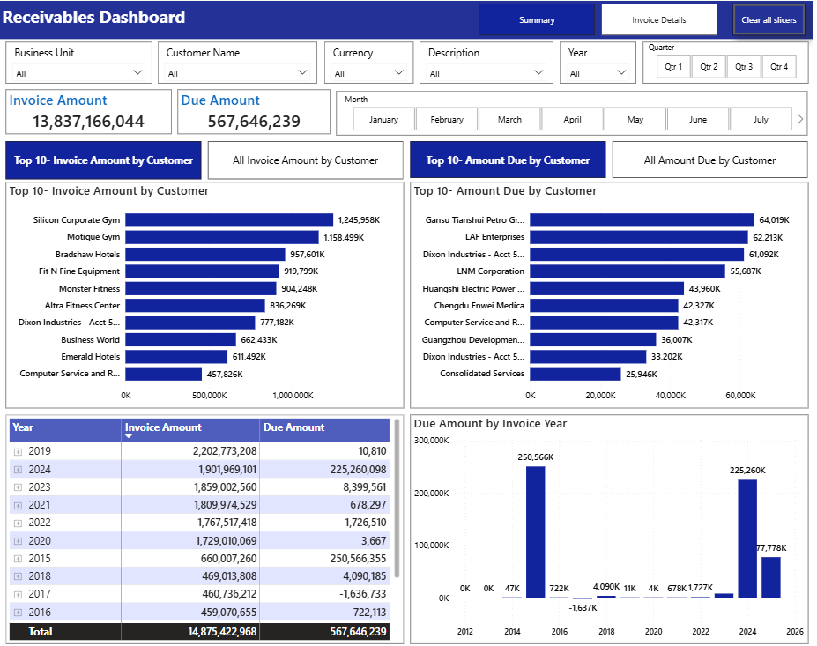Filter by January month
Image resolution: width=817 pixels, height=646 pixels.
(384, 119)
